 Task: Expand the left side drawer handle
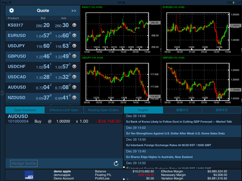point(2,93)
